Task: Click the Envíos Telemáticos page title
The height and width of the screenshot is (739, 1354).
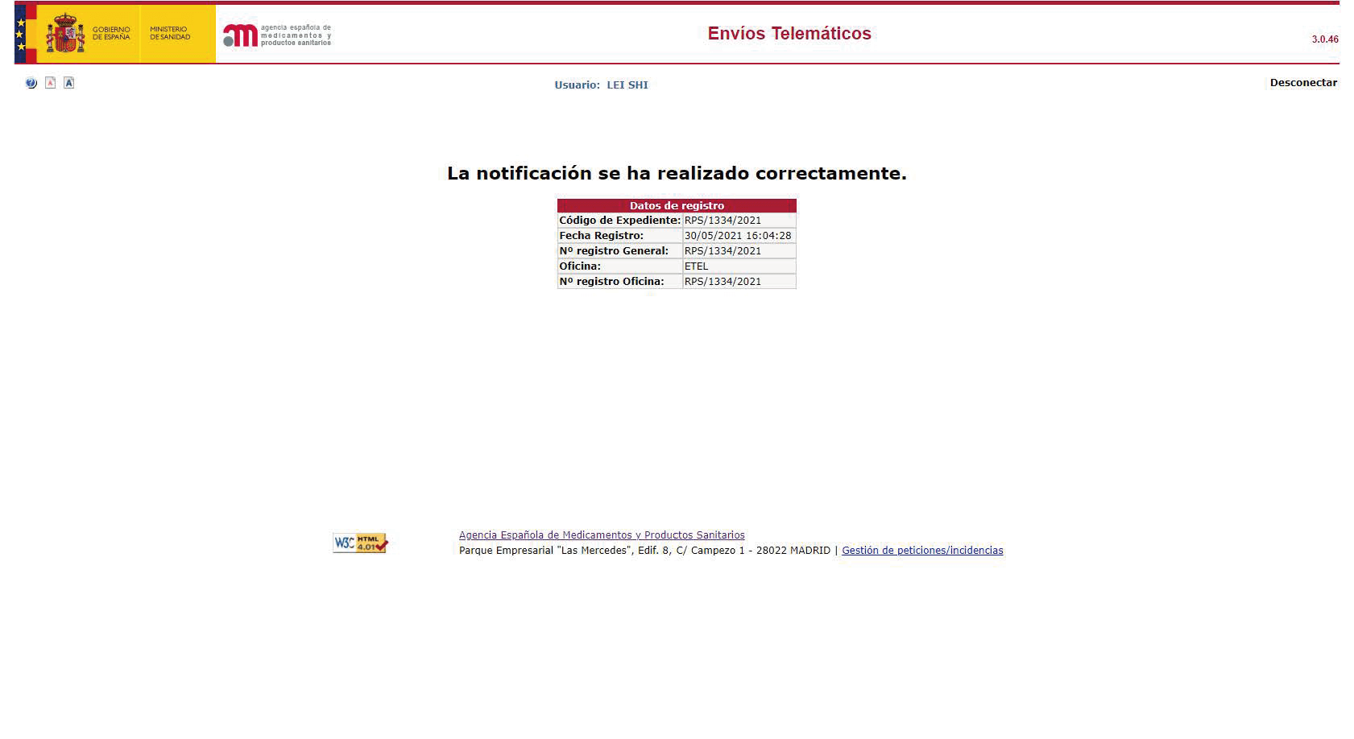Action: click(789, 34)
